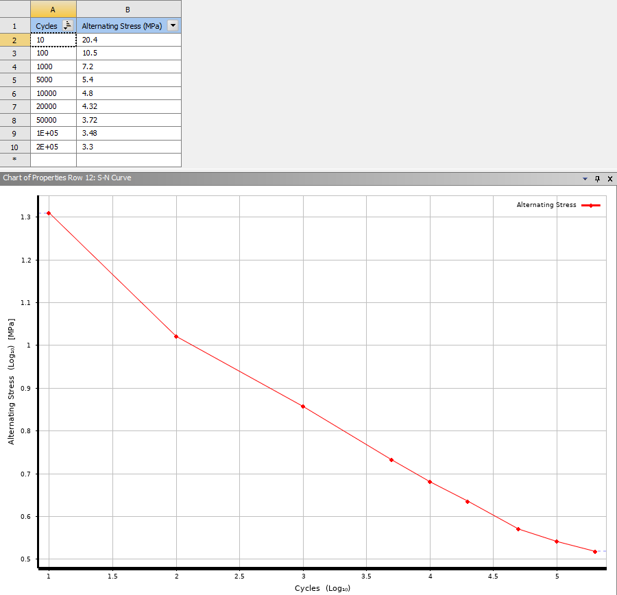617x595 pixels.
Task: Select the Cycles cell containing 10
Action: pyautogui.click(x=53, y=40)
